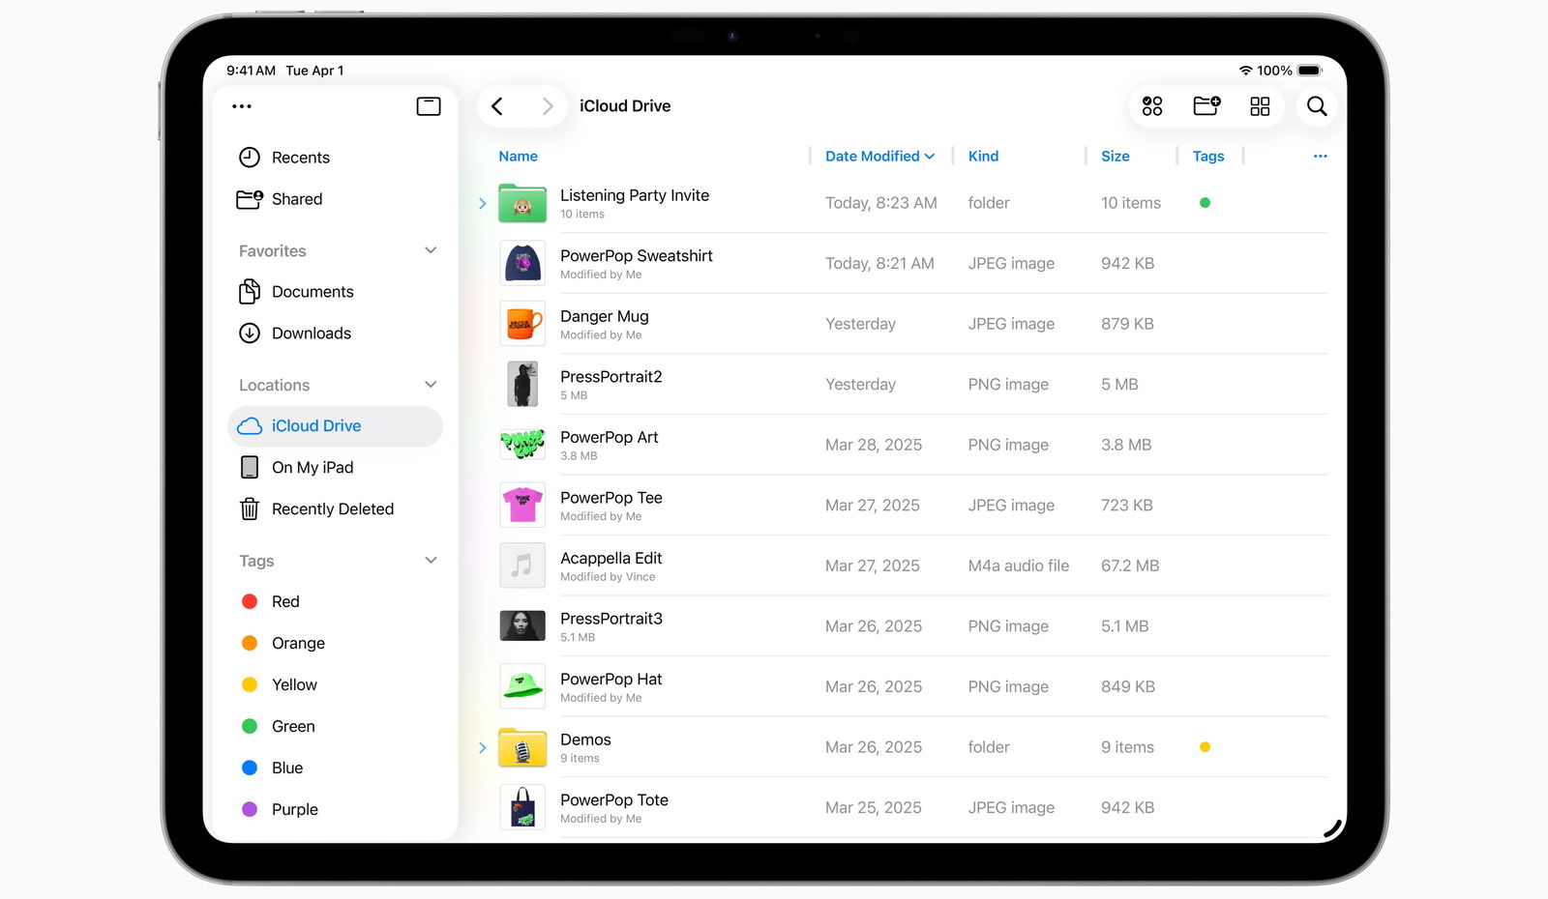
Task: Filter by the Purple tag
Action: pyautogui.click(x=335, y=810)
